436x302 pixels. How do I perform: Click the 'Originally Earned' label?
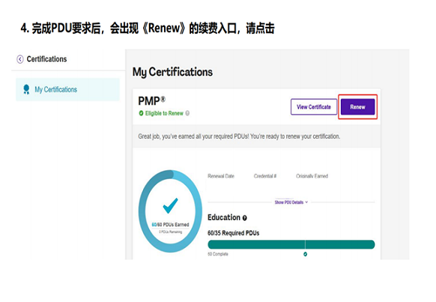pos(312,176)
